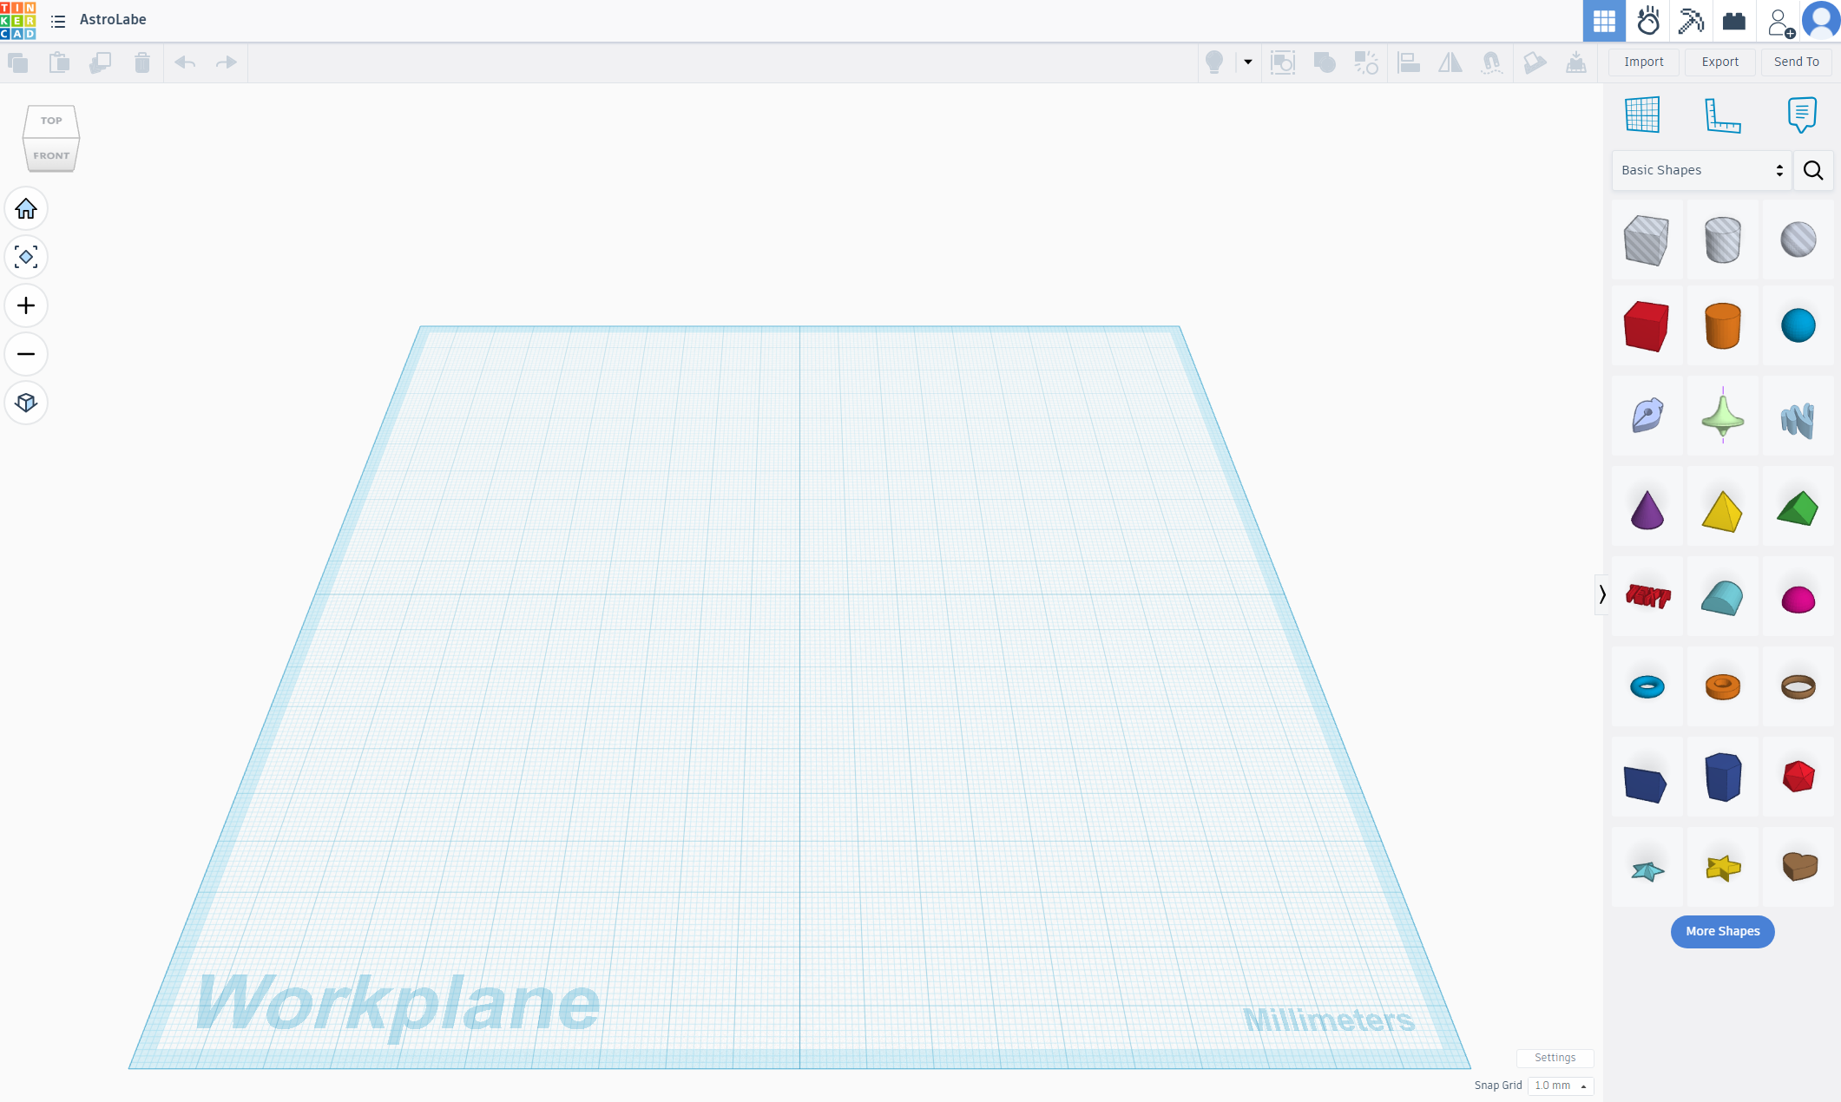Select the brown Ring shape
This screenshot has height=1102, width=1841.
(1798, 687)
